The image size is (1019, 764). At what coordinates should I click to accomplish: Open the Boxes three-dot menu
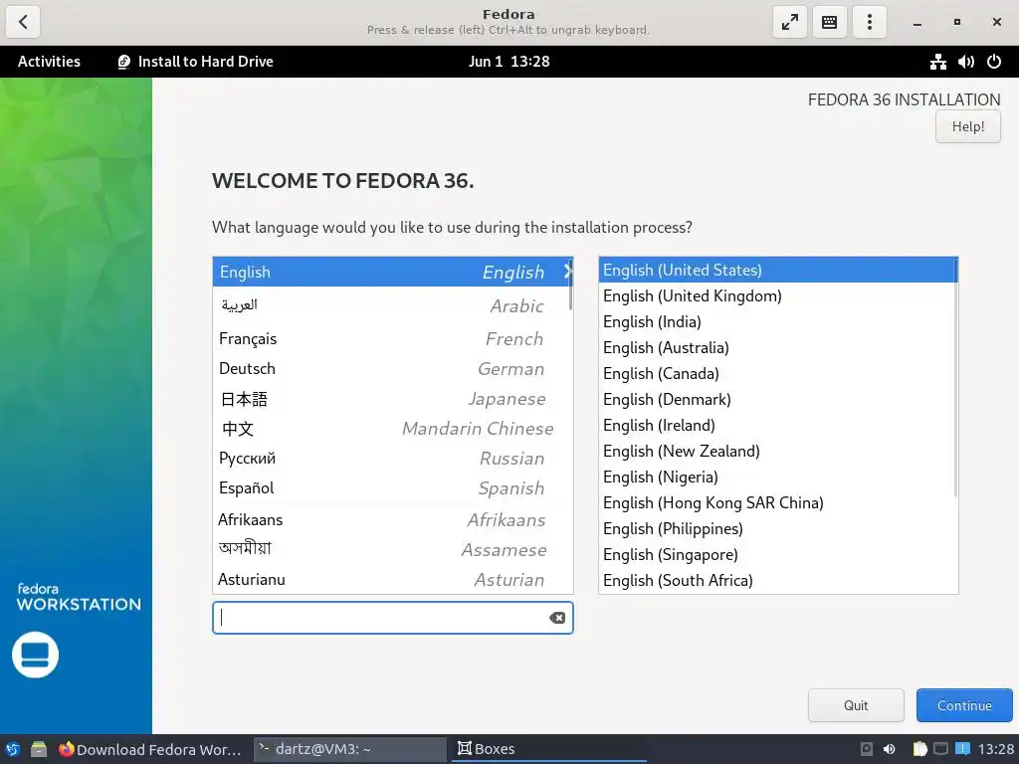click(869, 22)
